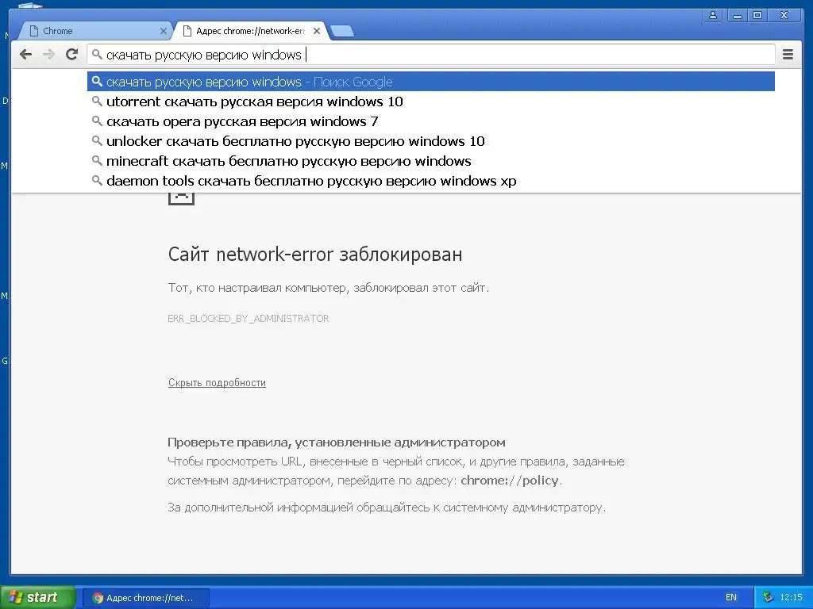
Task: Click the user profile icon in title bar
Action: (713, 15)
